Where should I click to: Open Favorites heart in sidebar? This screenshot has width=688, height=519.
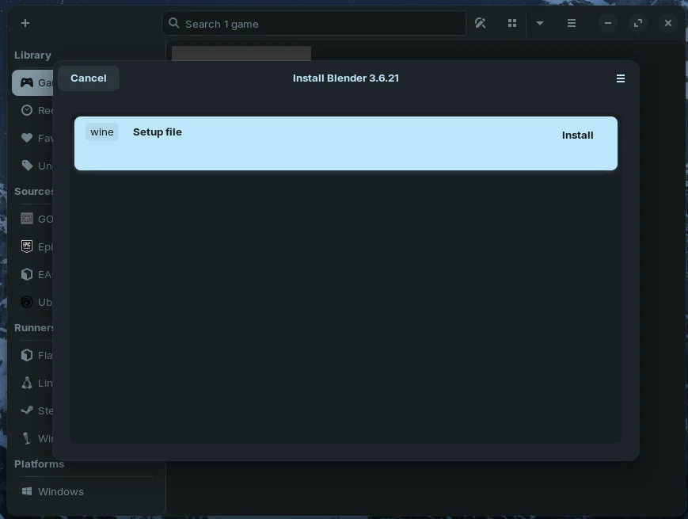pyautogui.click(x=33, y=138)
